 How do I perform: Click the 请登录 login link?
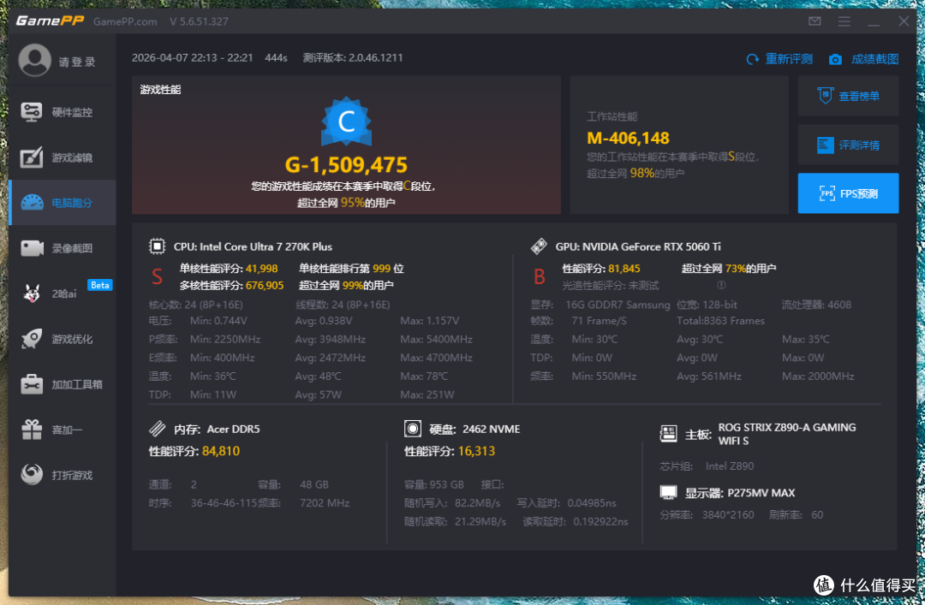[77, 62]
